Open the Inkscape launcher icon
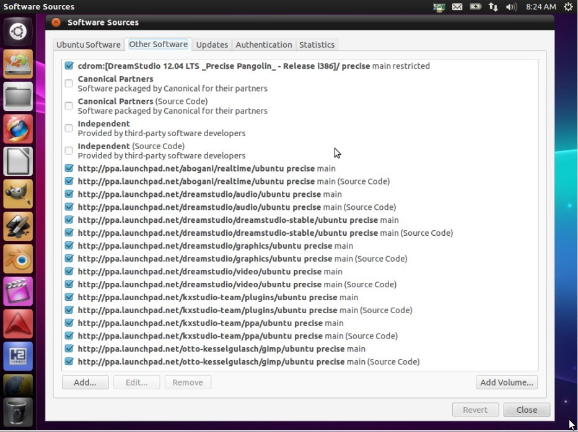Viewport: 578px width, 432px height. coord(18,226)
